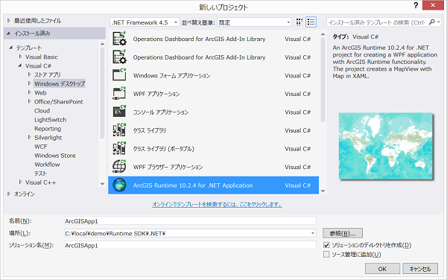The height and width of the screenshot is (280, 447).
Task: Click the world map preview thumbnail
Action: click(385, 146)
